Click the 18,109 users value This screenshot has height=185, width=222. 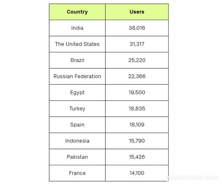[137, 125]
